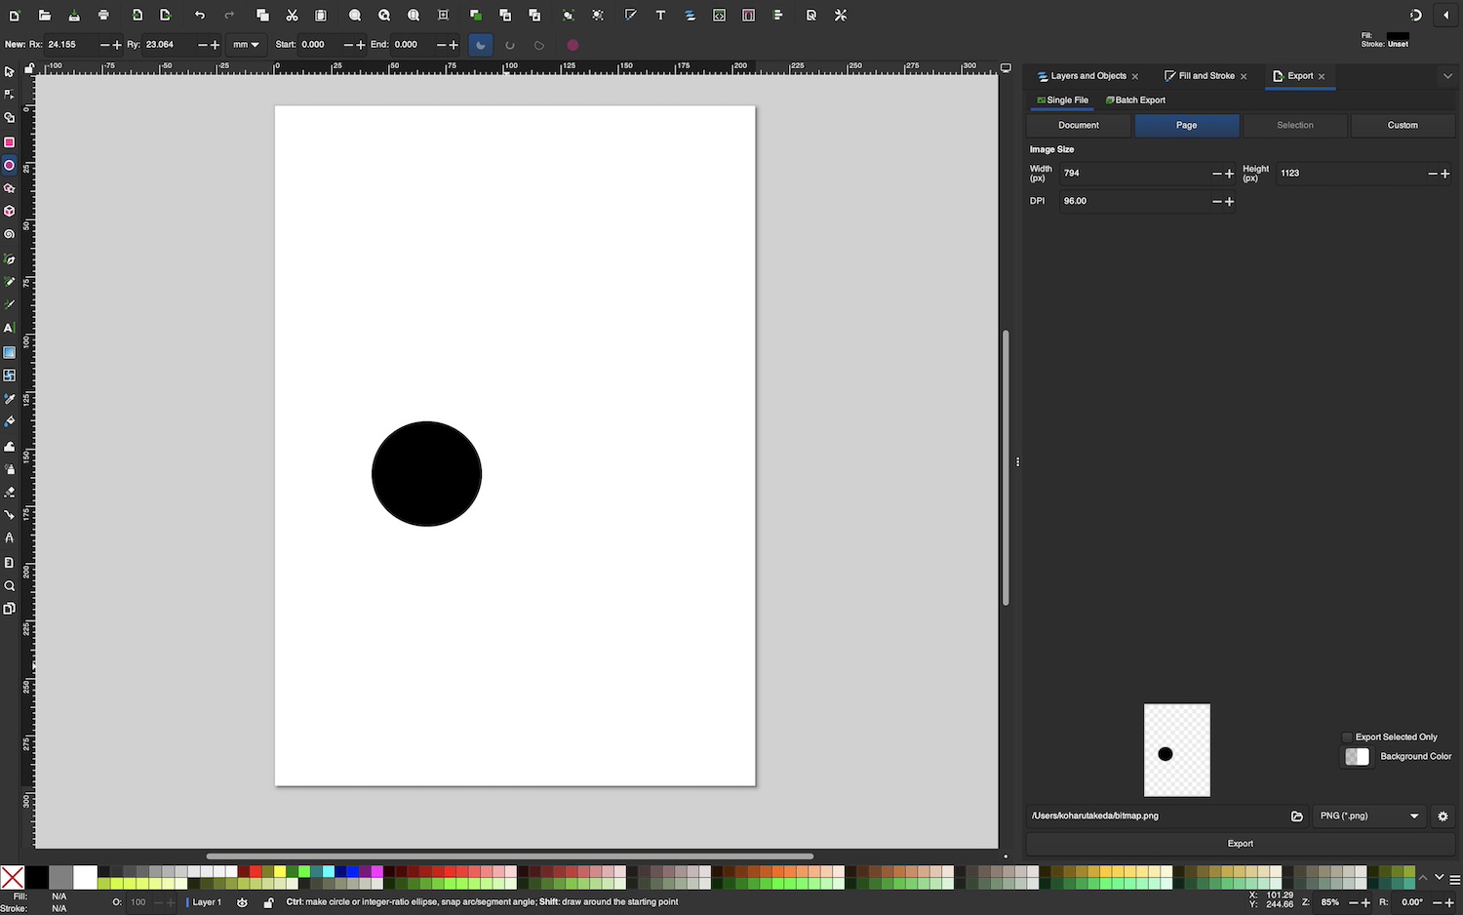Open the export file browse button
The height and width of the screenshot is (915, 1463).
coord(1297,816)
